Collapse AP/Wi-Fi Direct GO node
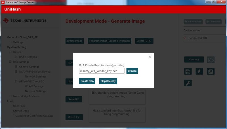227x129 pixels. click(x=16, y=81)
